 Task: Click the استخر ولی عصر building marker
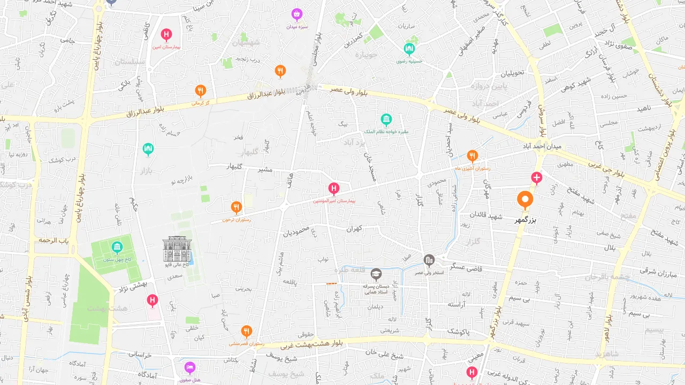click(429, 260)
